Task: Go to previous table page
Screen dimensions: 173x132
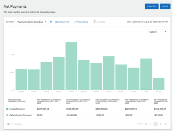Action: point(151,124)
